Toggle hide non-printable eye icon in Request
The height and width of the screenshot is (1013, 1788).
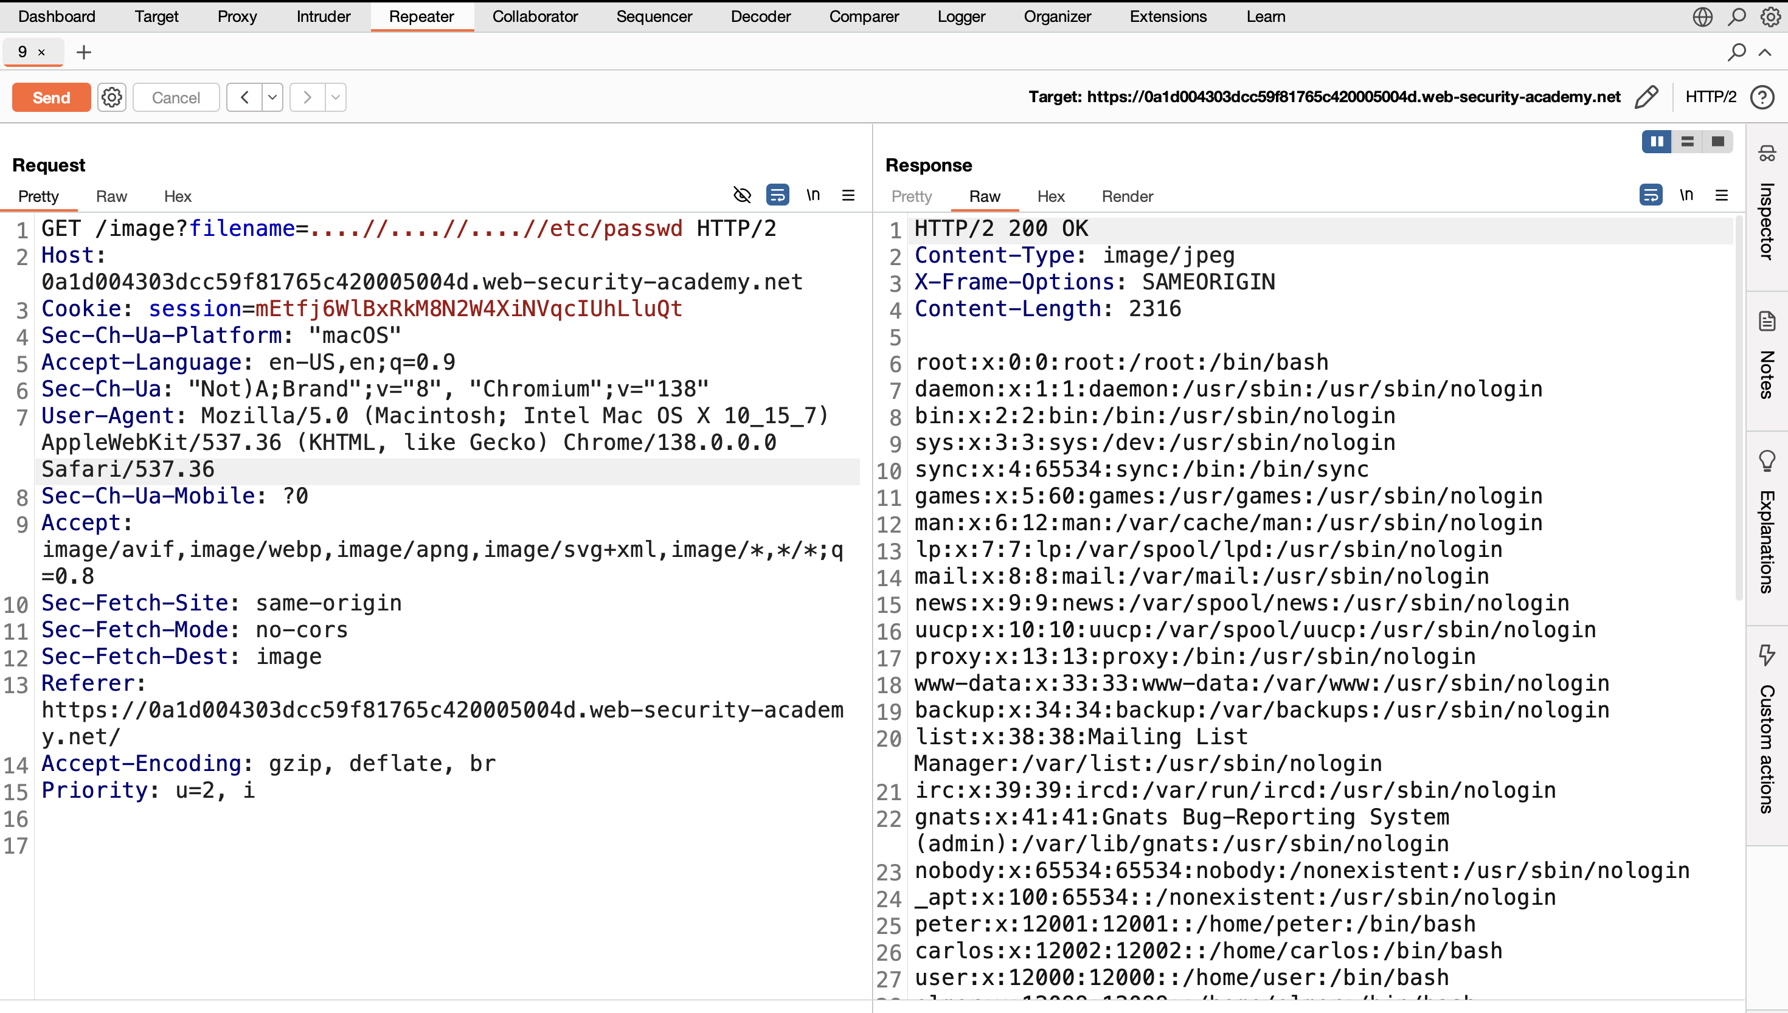tap(743, 196)
